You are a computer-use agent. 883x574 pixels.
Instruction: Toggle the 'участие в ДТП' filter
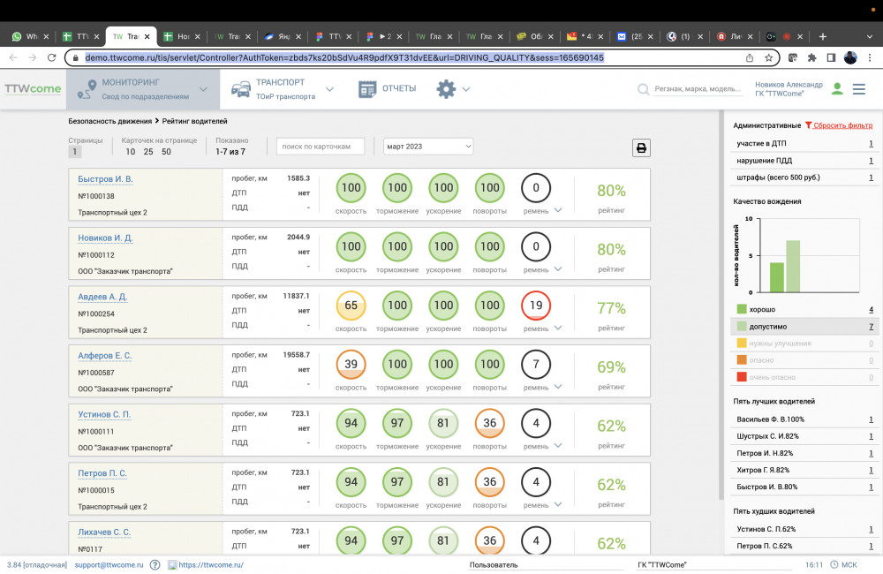[x=765, y=144]
